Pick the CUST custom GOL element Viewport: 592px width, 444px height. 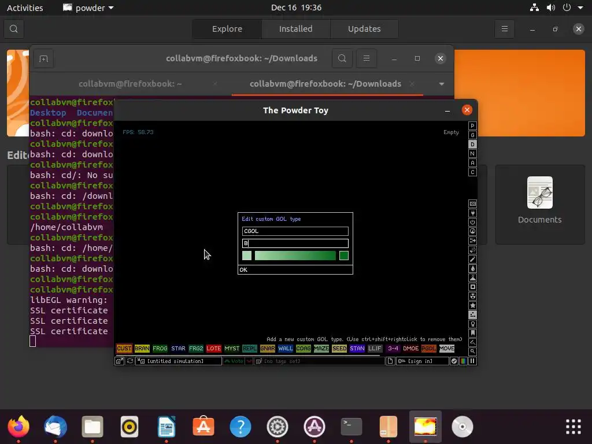124,349
